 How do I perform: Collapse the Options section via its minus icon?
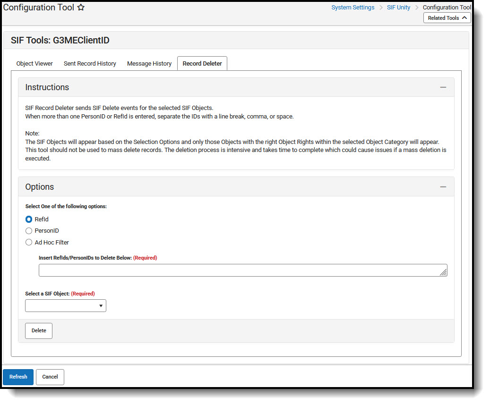443,186
